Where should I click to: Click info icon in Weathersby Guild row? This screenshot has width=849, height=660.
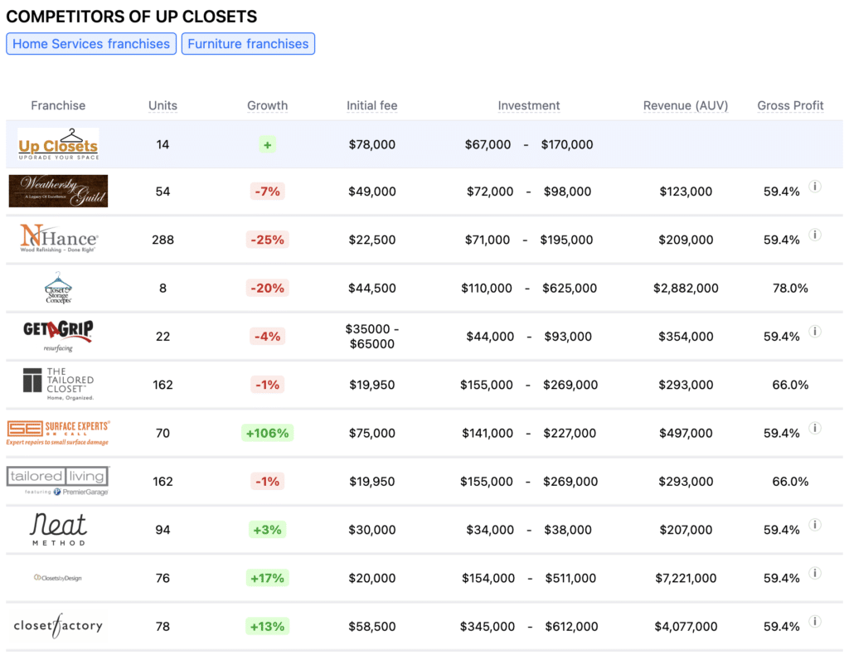coord(814,187)
